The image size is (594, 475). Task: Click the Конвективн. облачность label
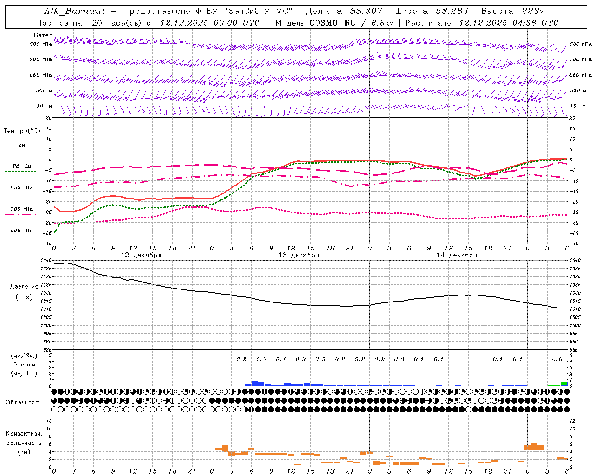(24, 438)
